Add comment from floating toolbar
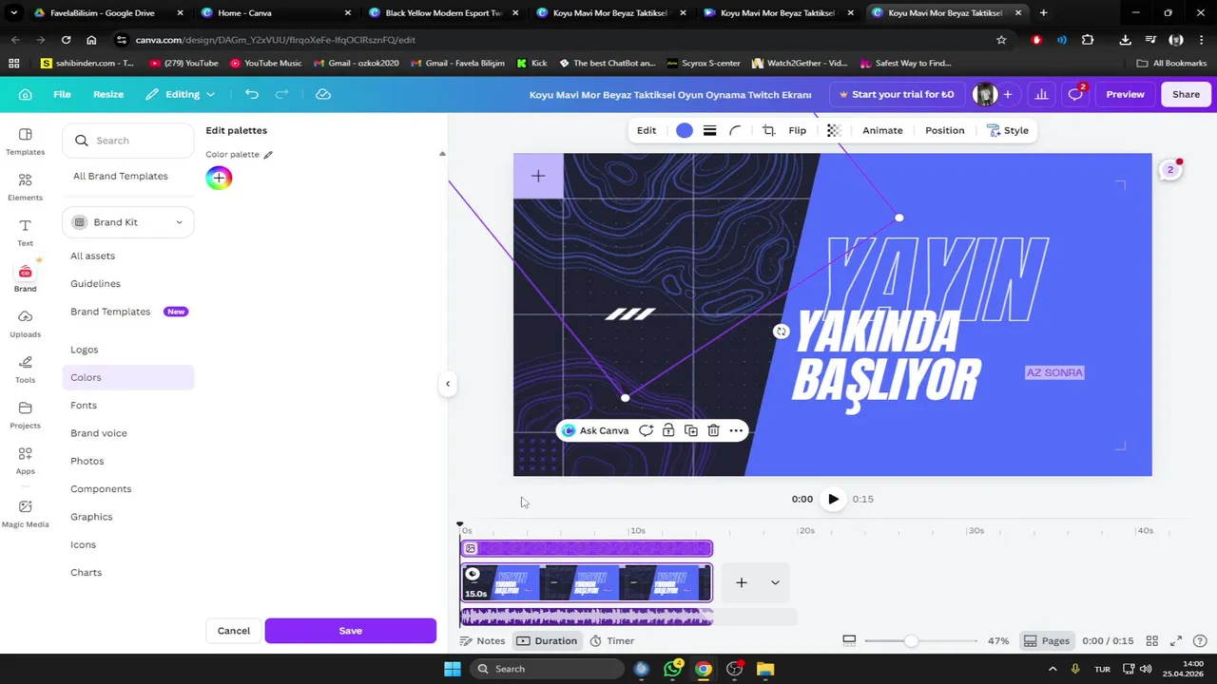Viewport: 1217px width, 684px height. pos(646,430)
